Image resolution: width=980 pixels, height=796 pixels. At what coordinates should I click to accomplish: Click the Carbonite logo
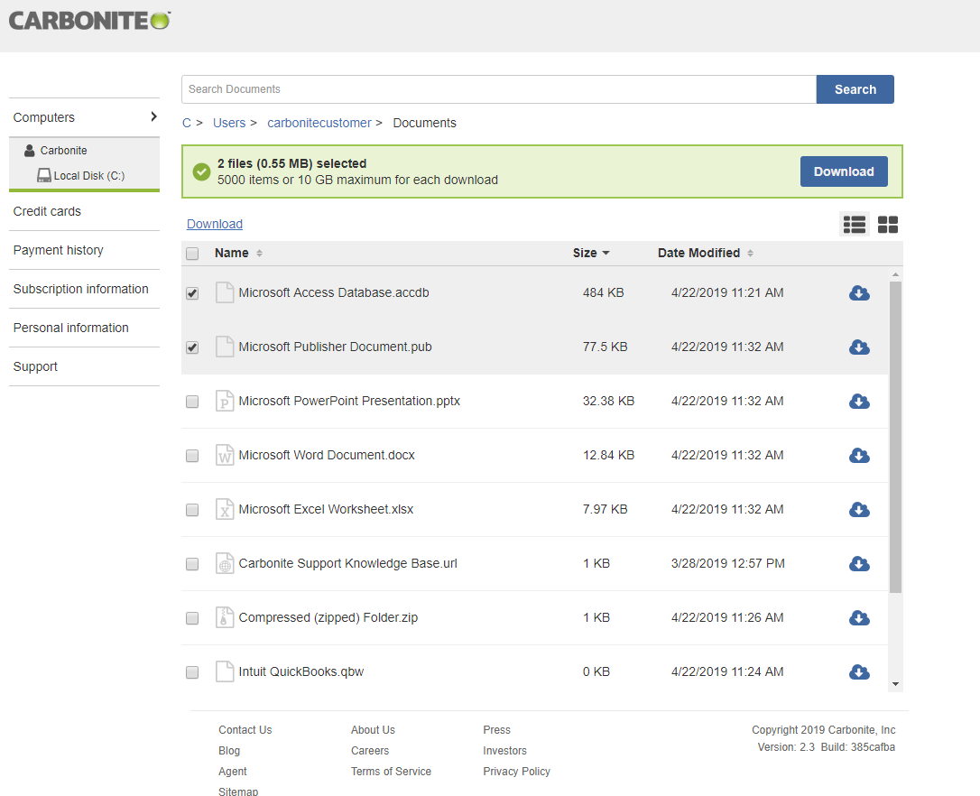pyautogui.click(x=89, y=21)
